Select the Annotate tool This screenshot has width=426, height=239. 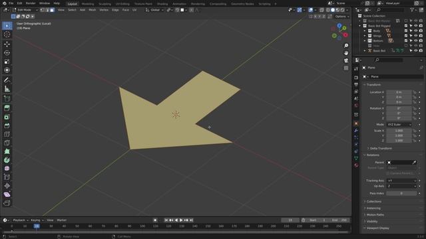[x=7, y=80]
